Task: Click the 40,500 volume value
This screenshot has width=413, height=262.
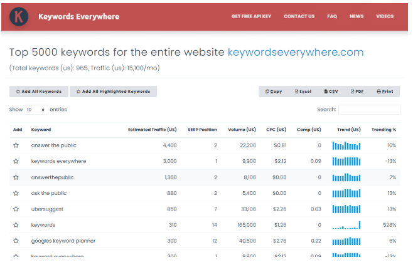Action: 247,241
